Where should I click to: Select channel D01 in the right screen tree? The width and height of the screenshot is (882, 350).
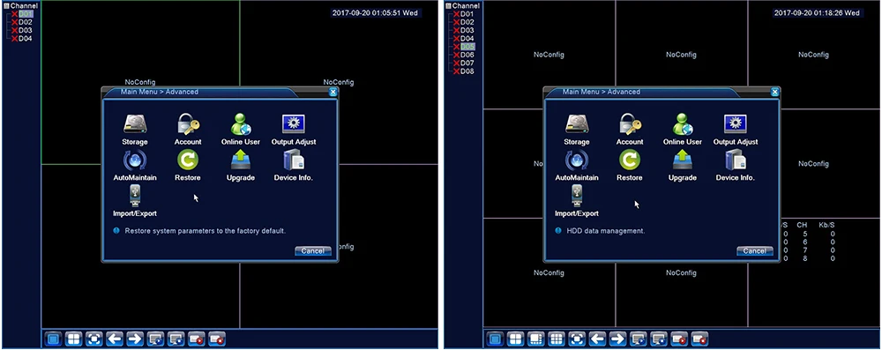tap(467, 13)
